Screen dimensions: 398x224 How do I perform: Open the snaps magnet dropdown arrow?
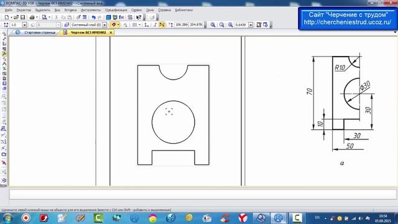tap(118, 25)
